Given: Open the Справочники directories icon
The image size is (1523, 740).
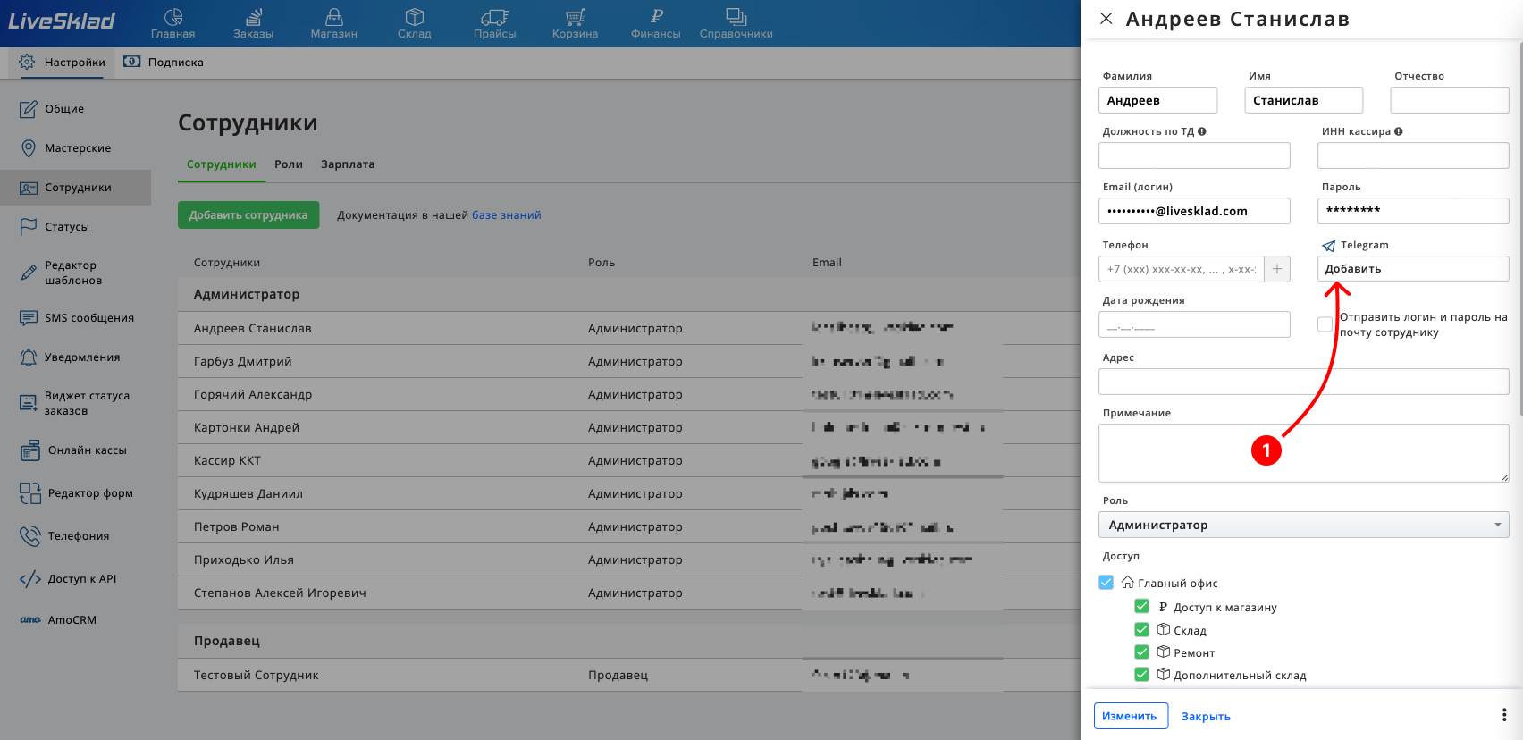Looking at the screenshot, I should coord(736,23).
